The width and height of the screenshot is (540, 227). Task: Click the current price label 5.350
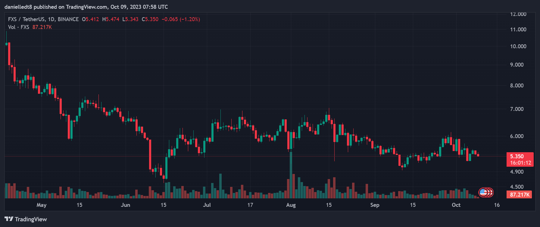point(517,156)
